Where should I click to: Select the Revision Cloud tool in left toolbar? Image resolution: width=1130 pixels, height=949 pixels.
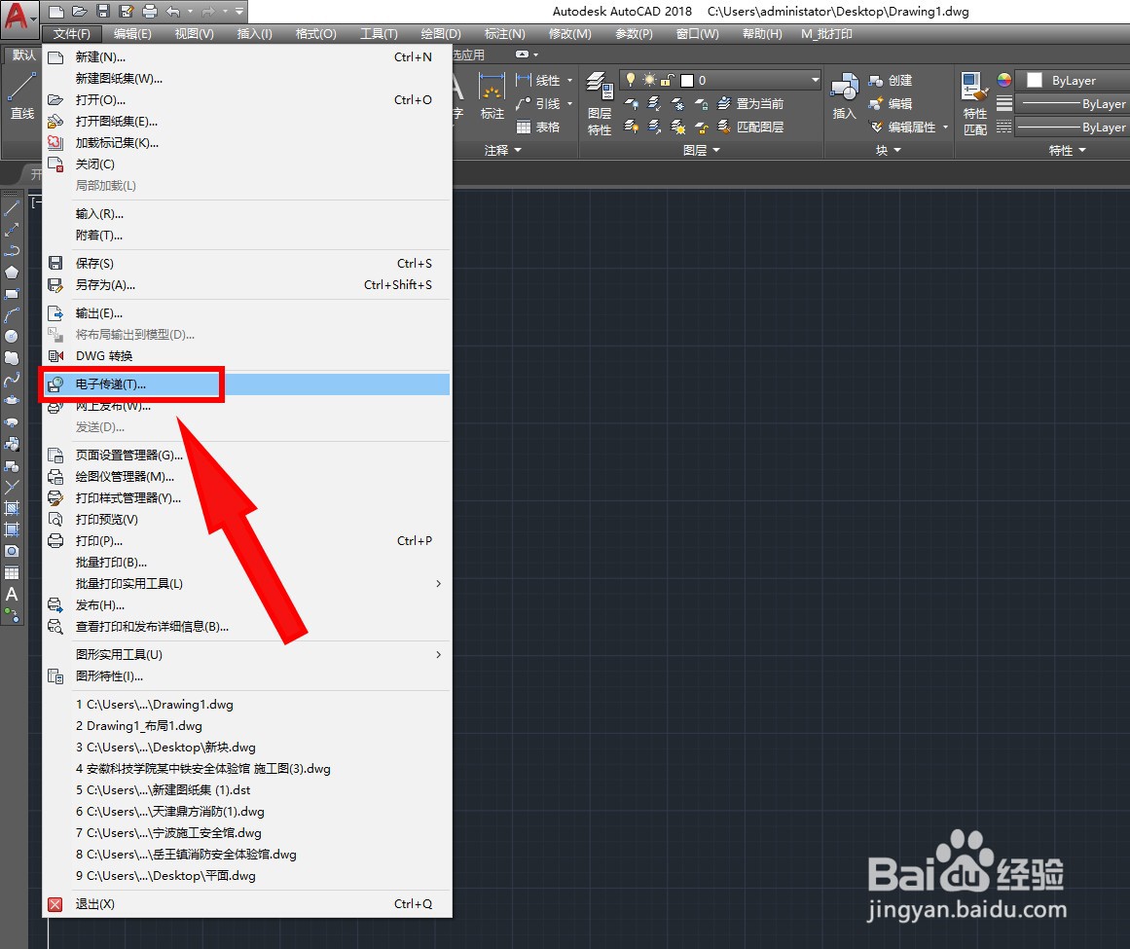click(x=12, y=358)
